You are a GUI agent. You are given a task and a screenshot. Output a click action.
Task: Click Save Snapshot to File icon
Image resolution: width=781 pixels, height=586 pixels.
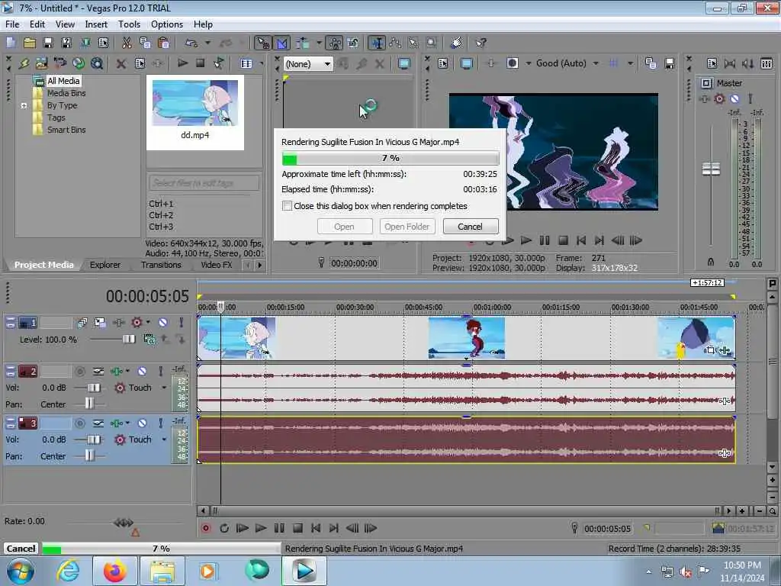[670, 63]
